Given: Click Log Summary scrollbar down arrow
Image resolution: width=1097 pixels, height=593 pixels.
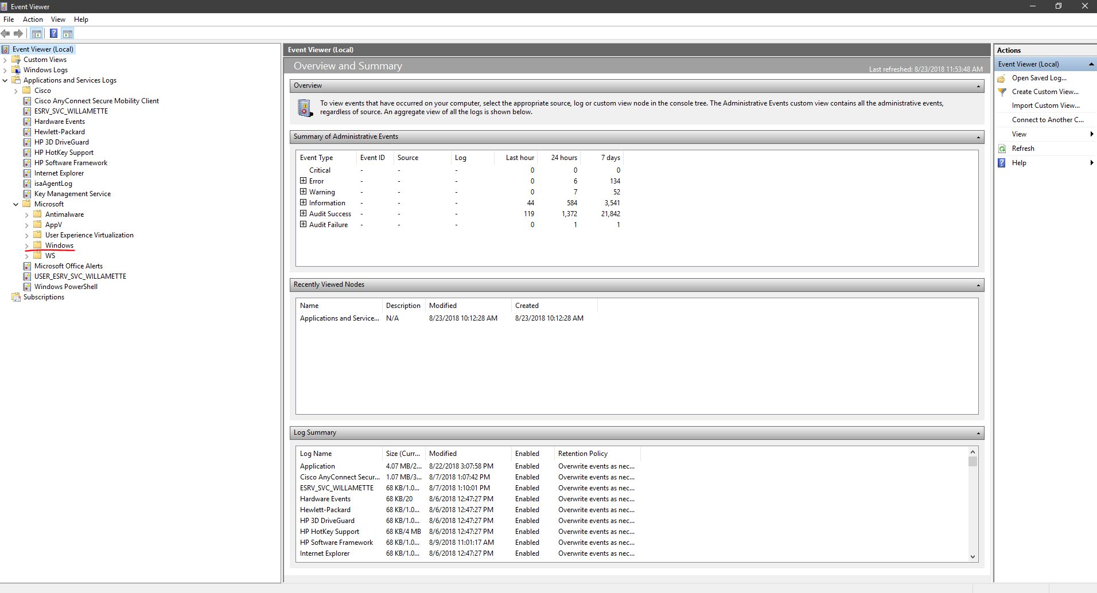Looking at the screenshot, I should click(x=972, y=556).
